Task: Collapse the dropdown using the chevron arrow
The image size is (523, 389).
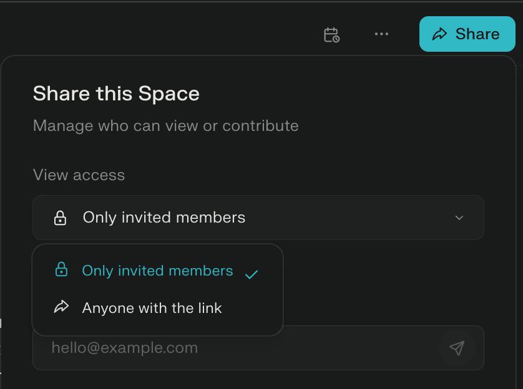Action: tap(459, 218)
